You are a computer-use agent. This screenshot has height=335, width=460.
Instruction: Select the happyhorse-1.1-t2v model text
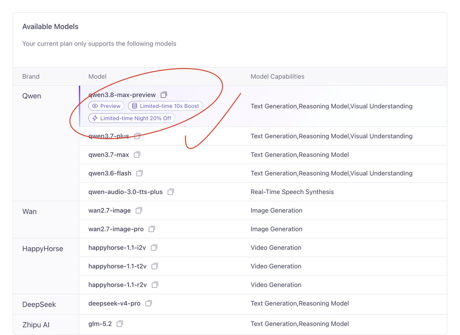(117, 266)
